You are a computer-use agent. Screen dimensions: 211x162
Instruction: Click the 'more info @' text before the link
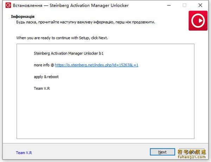pyautogui.click(x=44, y=65)
